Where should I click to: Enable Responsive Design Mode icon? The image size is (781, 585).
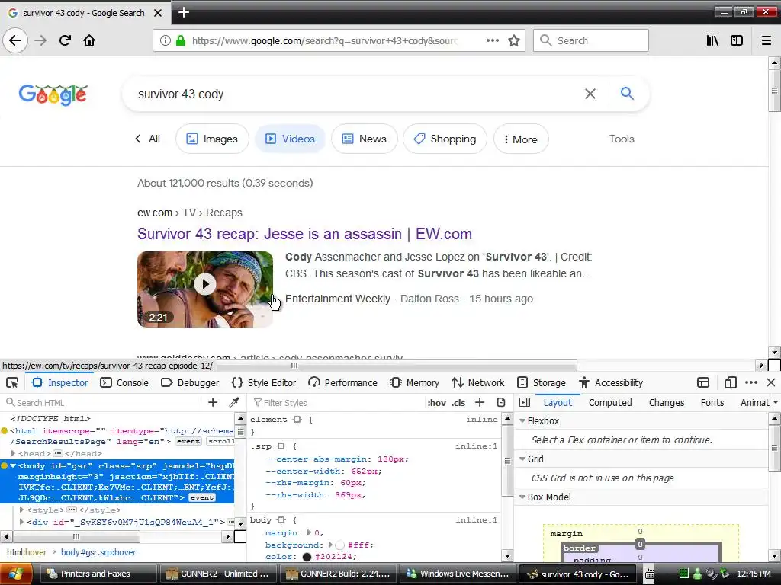point(731,382)
